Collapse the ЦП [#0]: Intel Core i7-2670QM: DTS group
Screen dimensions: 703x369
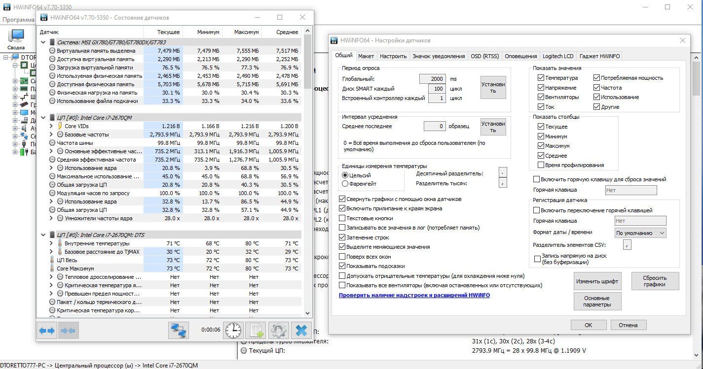(x=43, y=235)
